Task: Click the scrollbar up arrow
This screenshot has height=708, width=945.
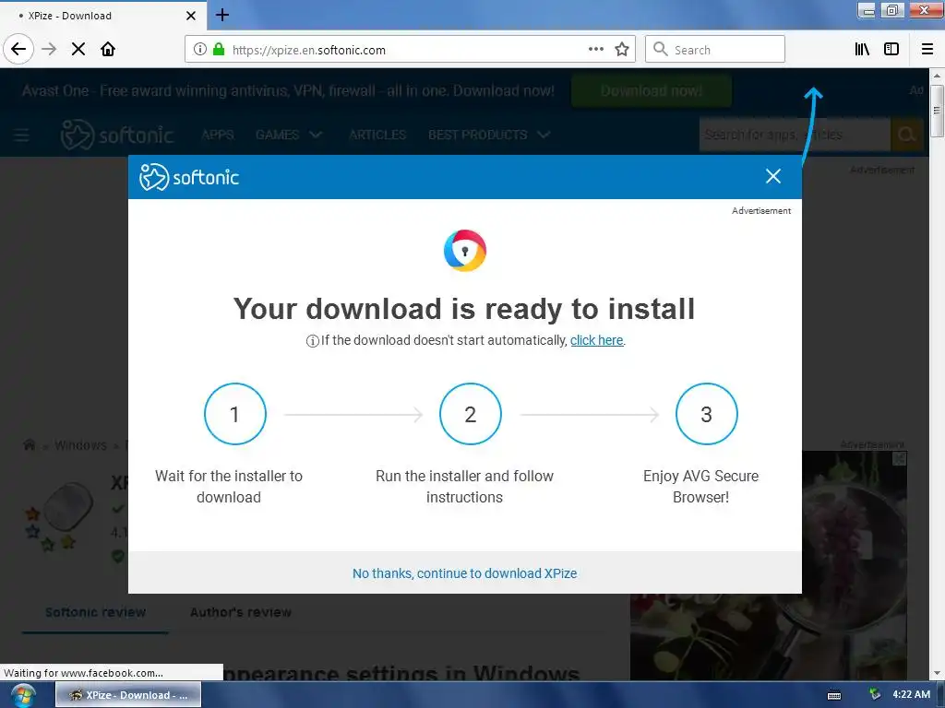Action: [937, 76]
